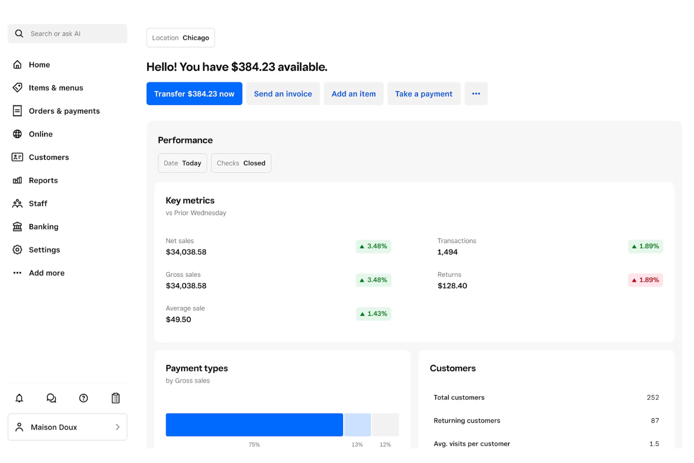Open the Home icon in the sidebar

(x=17, y=65)
